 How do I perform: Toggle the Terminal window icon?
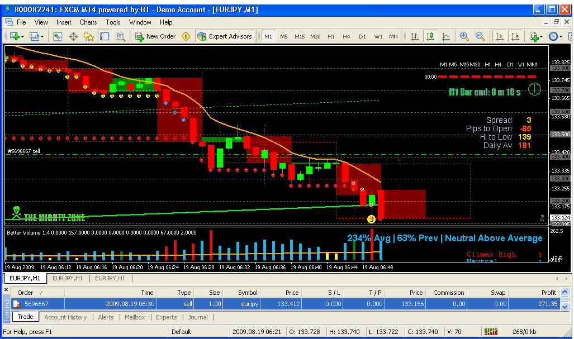[105, 36]
